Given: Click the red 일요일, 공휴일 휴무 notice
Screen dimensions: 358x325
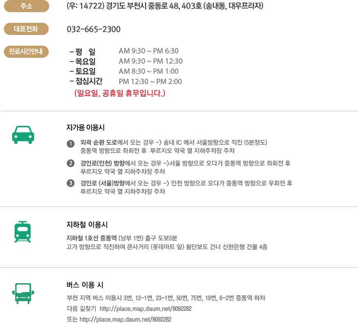Looking at the screenshot, I should pos(120,93).
